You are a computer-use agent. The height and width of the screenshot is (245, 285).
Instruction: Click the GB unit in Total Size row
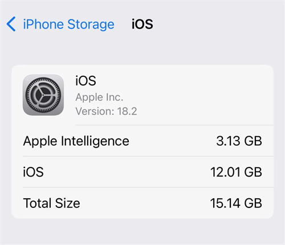(x=253, y=203)
